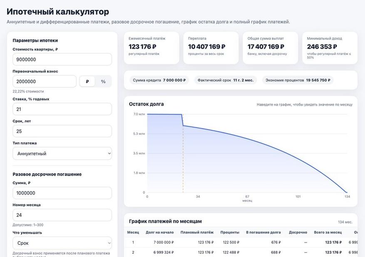Click the 'Плановый платёж' column header
365x257 pixels.
197,232
